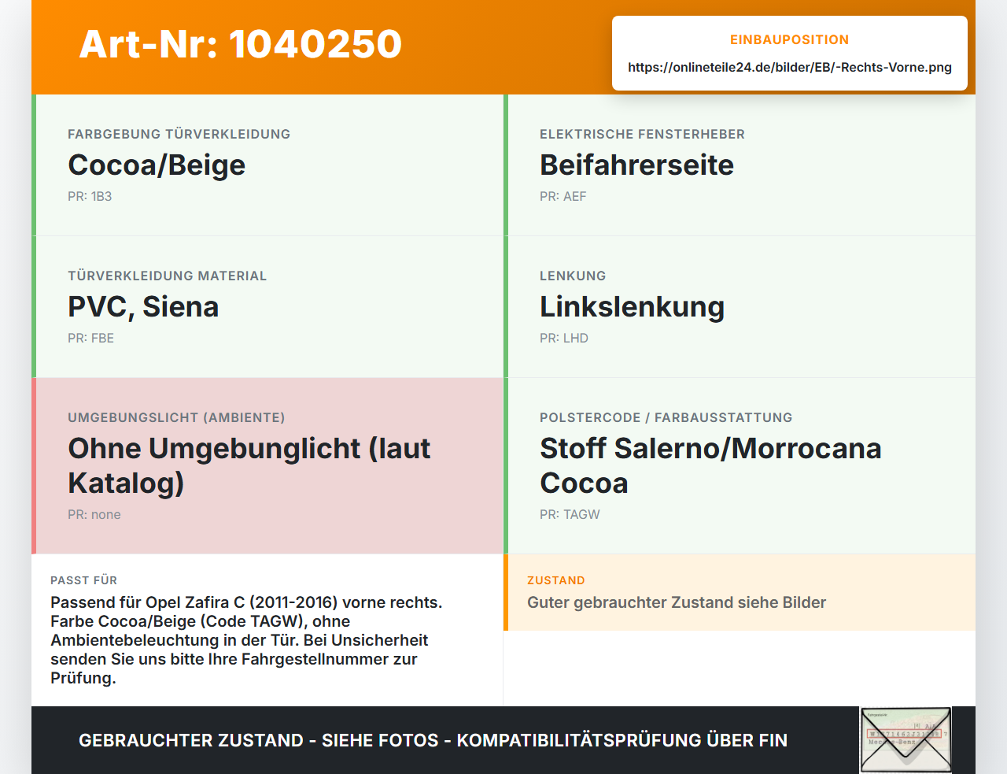Click the GEBRAUCHTER ZUSTAND - SIEHE FOTOS footer text
The width and height of the screenshot is (1007, 774).
tap(433, 740)
